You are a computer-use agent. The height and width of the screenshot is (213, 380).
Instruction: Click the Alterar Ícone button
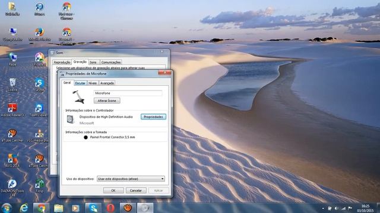[107, 101]
